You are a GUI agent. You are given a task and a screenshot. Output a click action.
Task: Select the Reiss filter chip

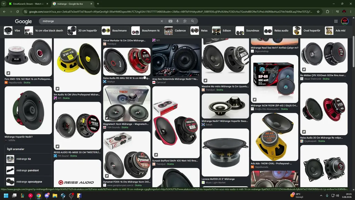(200, 31)
